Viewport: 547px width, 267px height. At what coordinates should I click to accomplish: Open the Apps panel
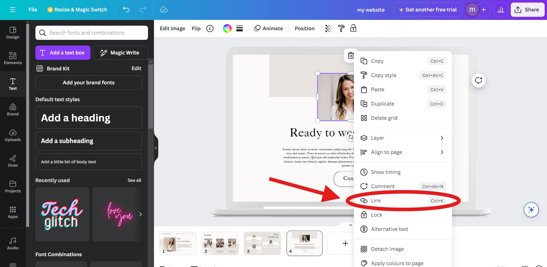(13, 212)
